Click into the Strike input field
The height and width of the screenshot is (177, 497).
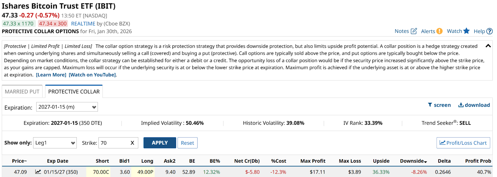[113, 143]
